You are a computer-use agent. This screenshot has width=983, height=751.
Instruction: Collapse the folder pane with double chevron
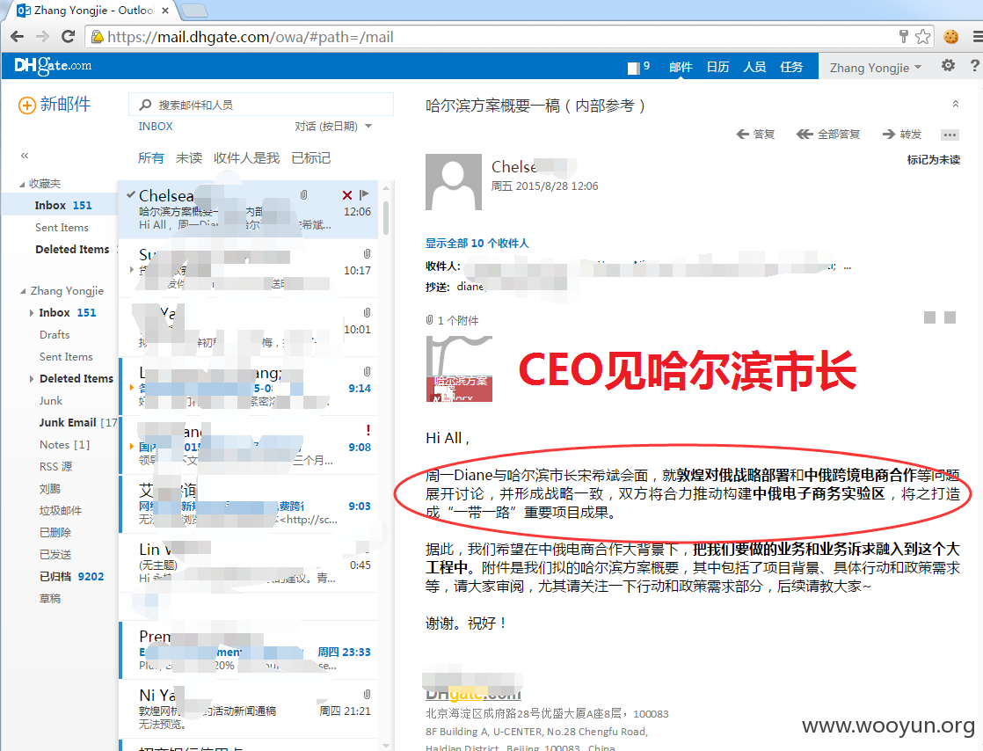25,156
